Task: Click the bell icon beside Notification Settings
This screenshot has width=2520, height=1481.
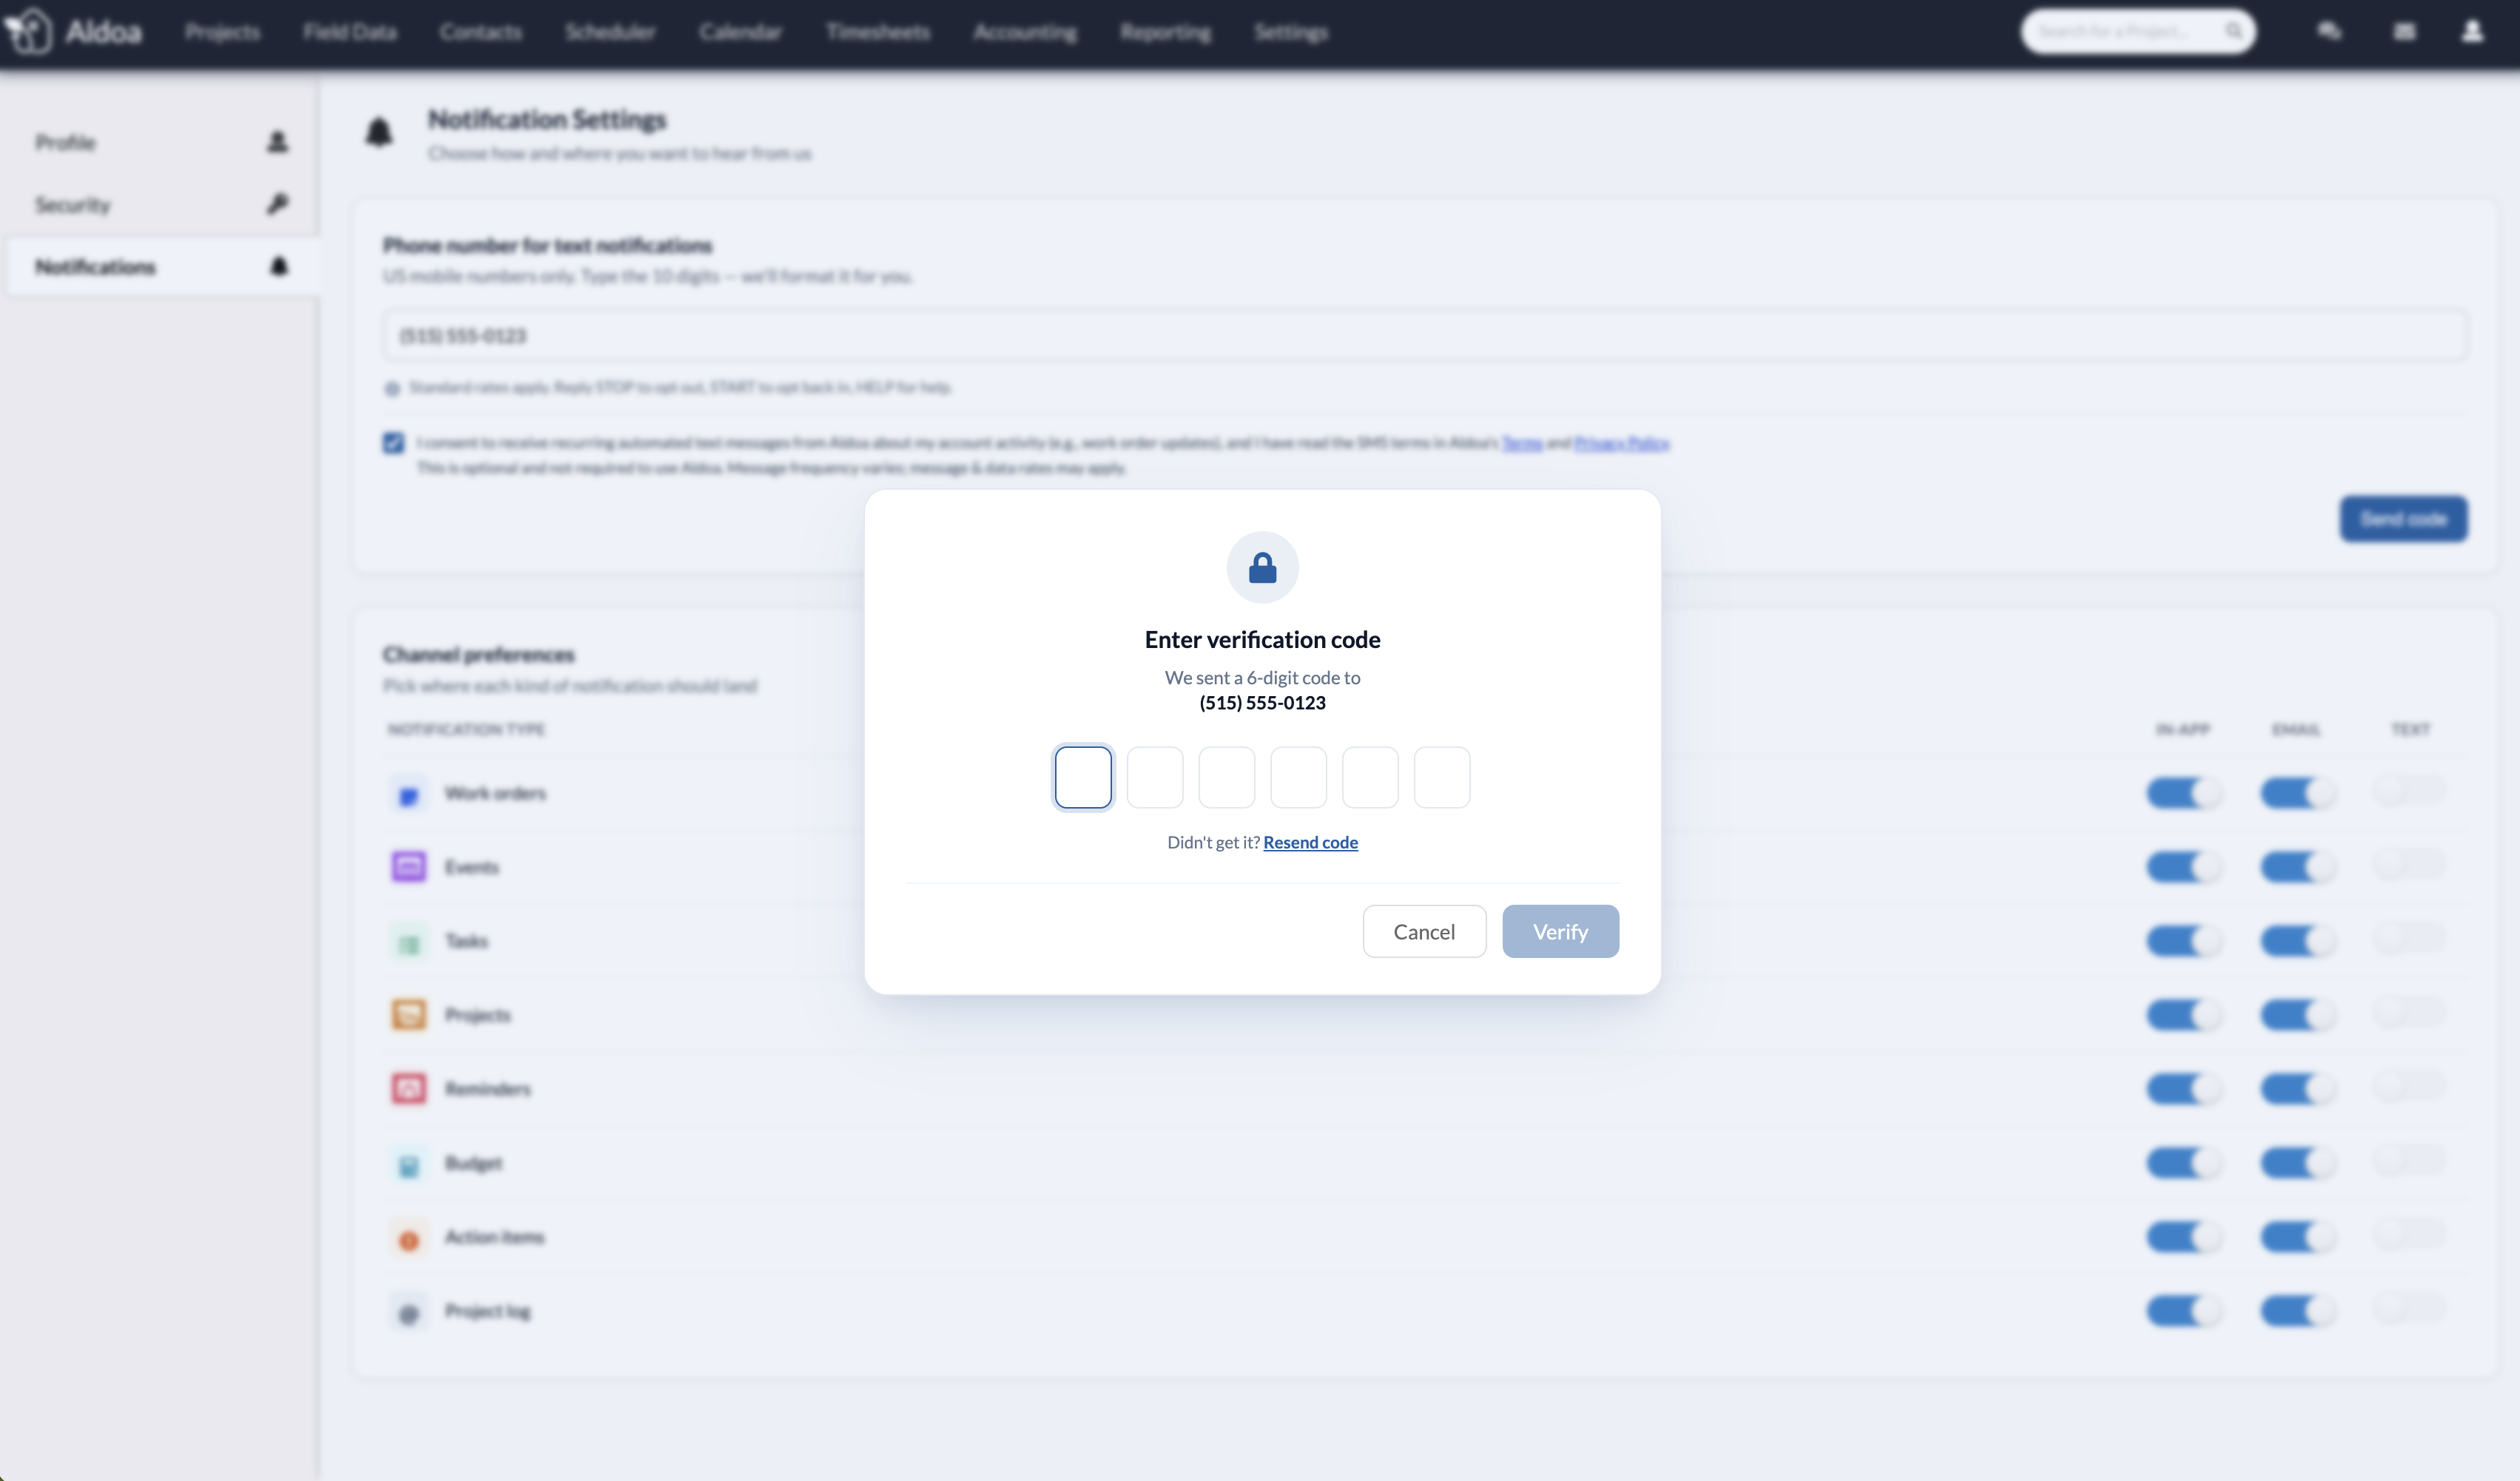Action: [379, 132]
